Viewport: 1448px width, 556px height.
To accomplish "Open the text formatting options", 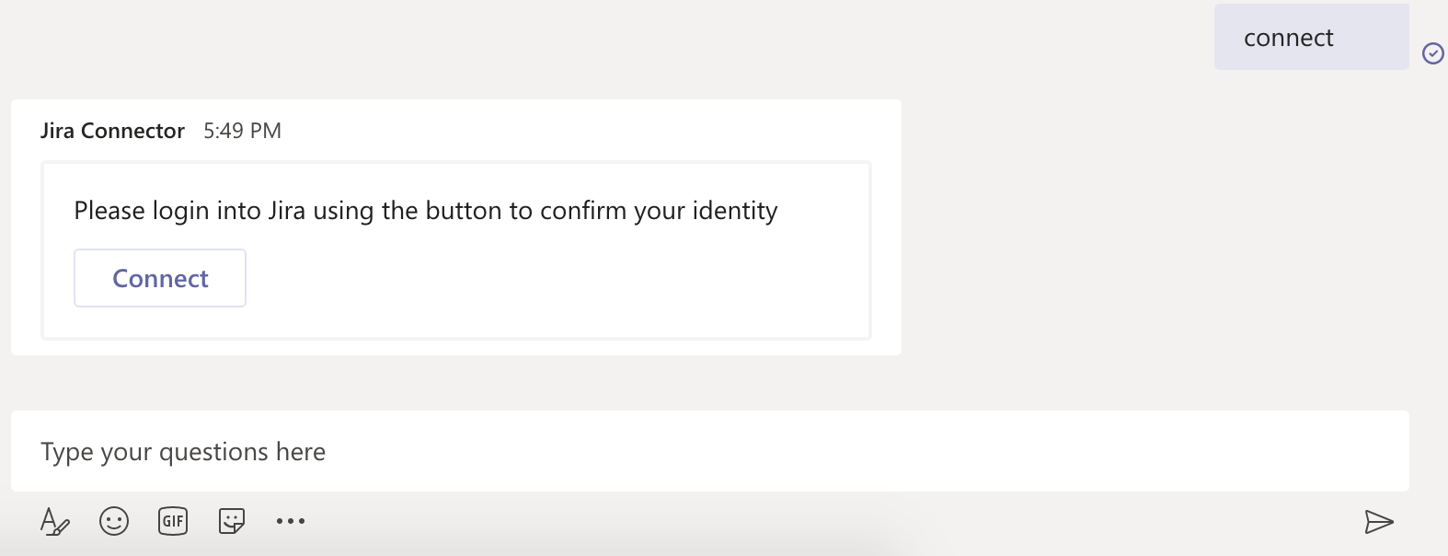I will pos(54,522).
